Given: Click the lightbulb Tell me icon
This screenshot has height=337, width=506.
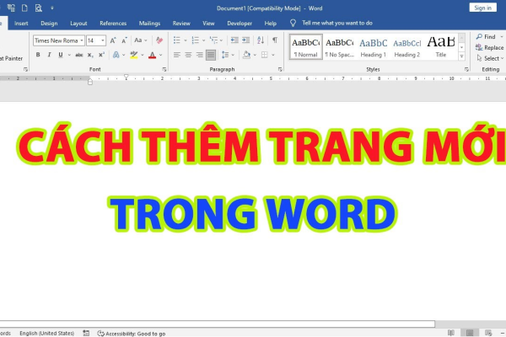Looking at the screenshot, I should (x=293, y=23).
